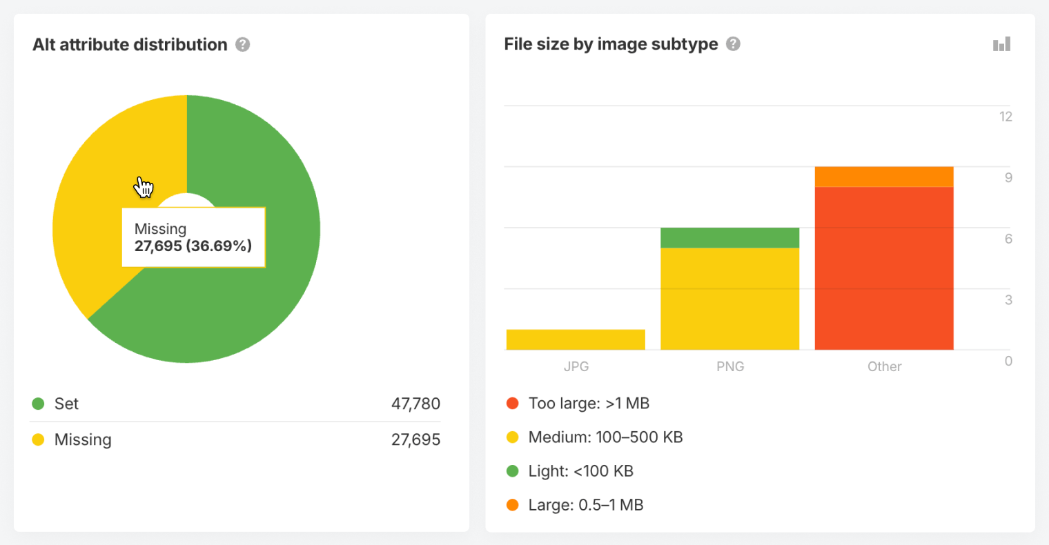Expand the Too large: >1 MB legend entry
The width and height of the screenshot is (1049, 545).
590,403
